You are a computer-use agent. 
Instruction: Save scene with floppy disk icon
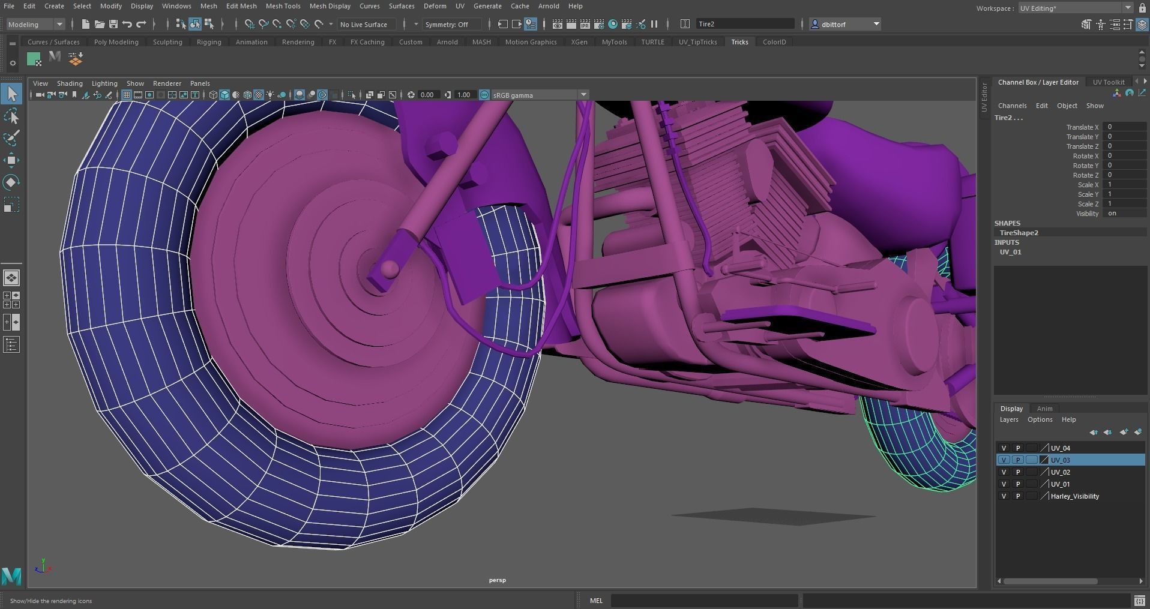point(113,24)
